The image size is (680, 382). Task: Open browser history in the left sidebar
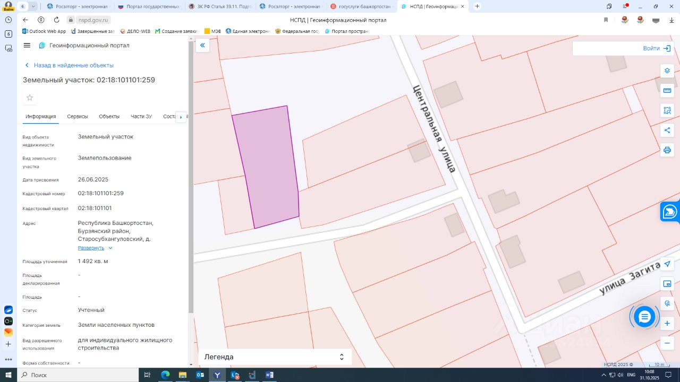8,20
